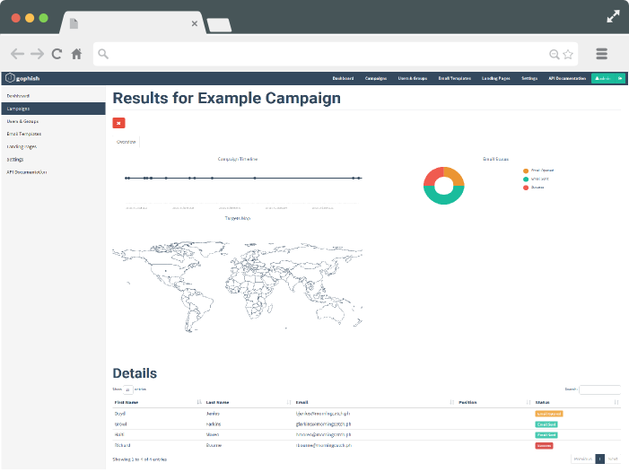Click the zoom-out magnifier in address bar

(554, 54)
